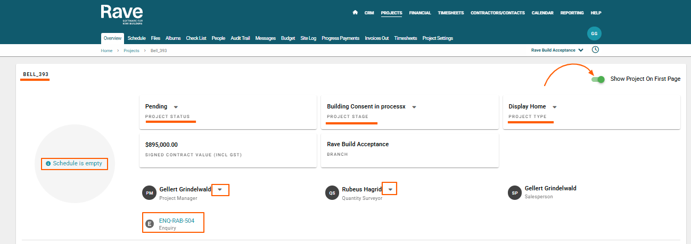Open the CONTRACTORS/CONTACTS menu
Screen dimensions: 691x244
[498, 13]
